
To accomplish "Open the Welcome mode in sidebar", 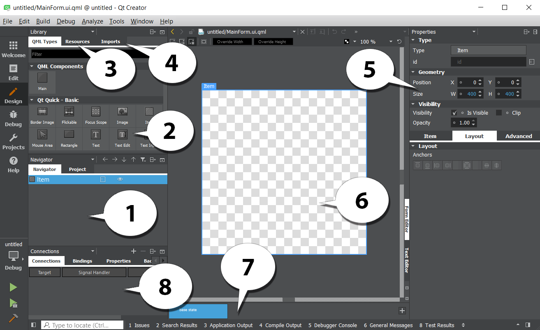I will (x=14, y=49).
